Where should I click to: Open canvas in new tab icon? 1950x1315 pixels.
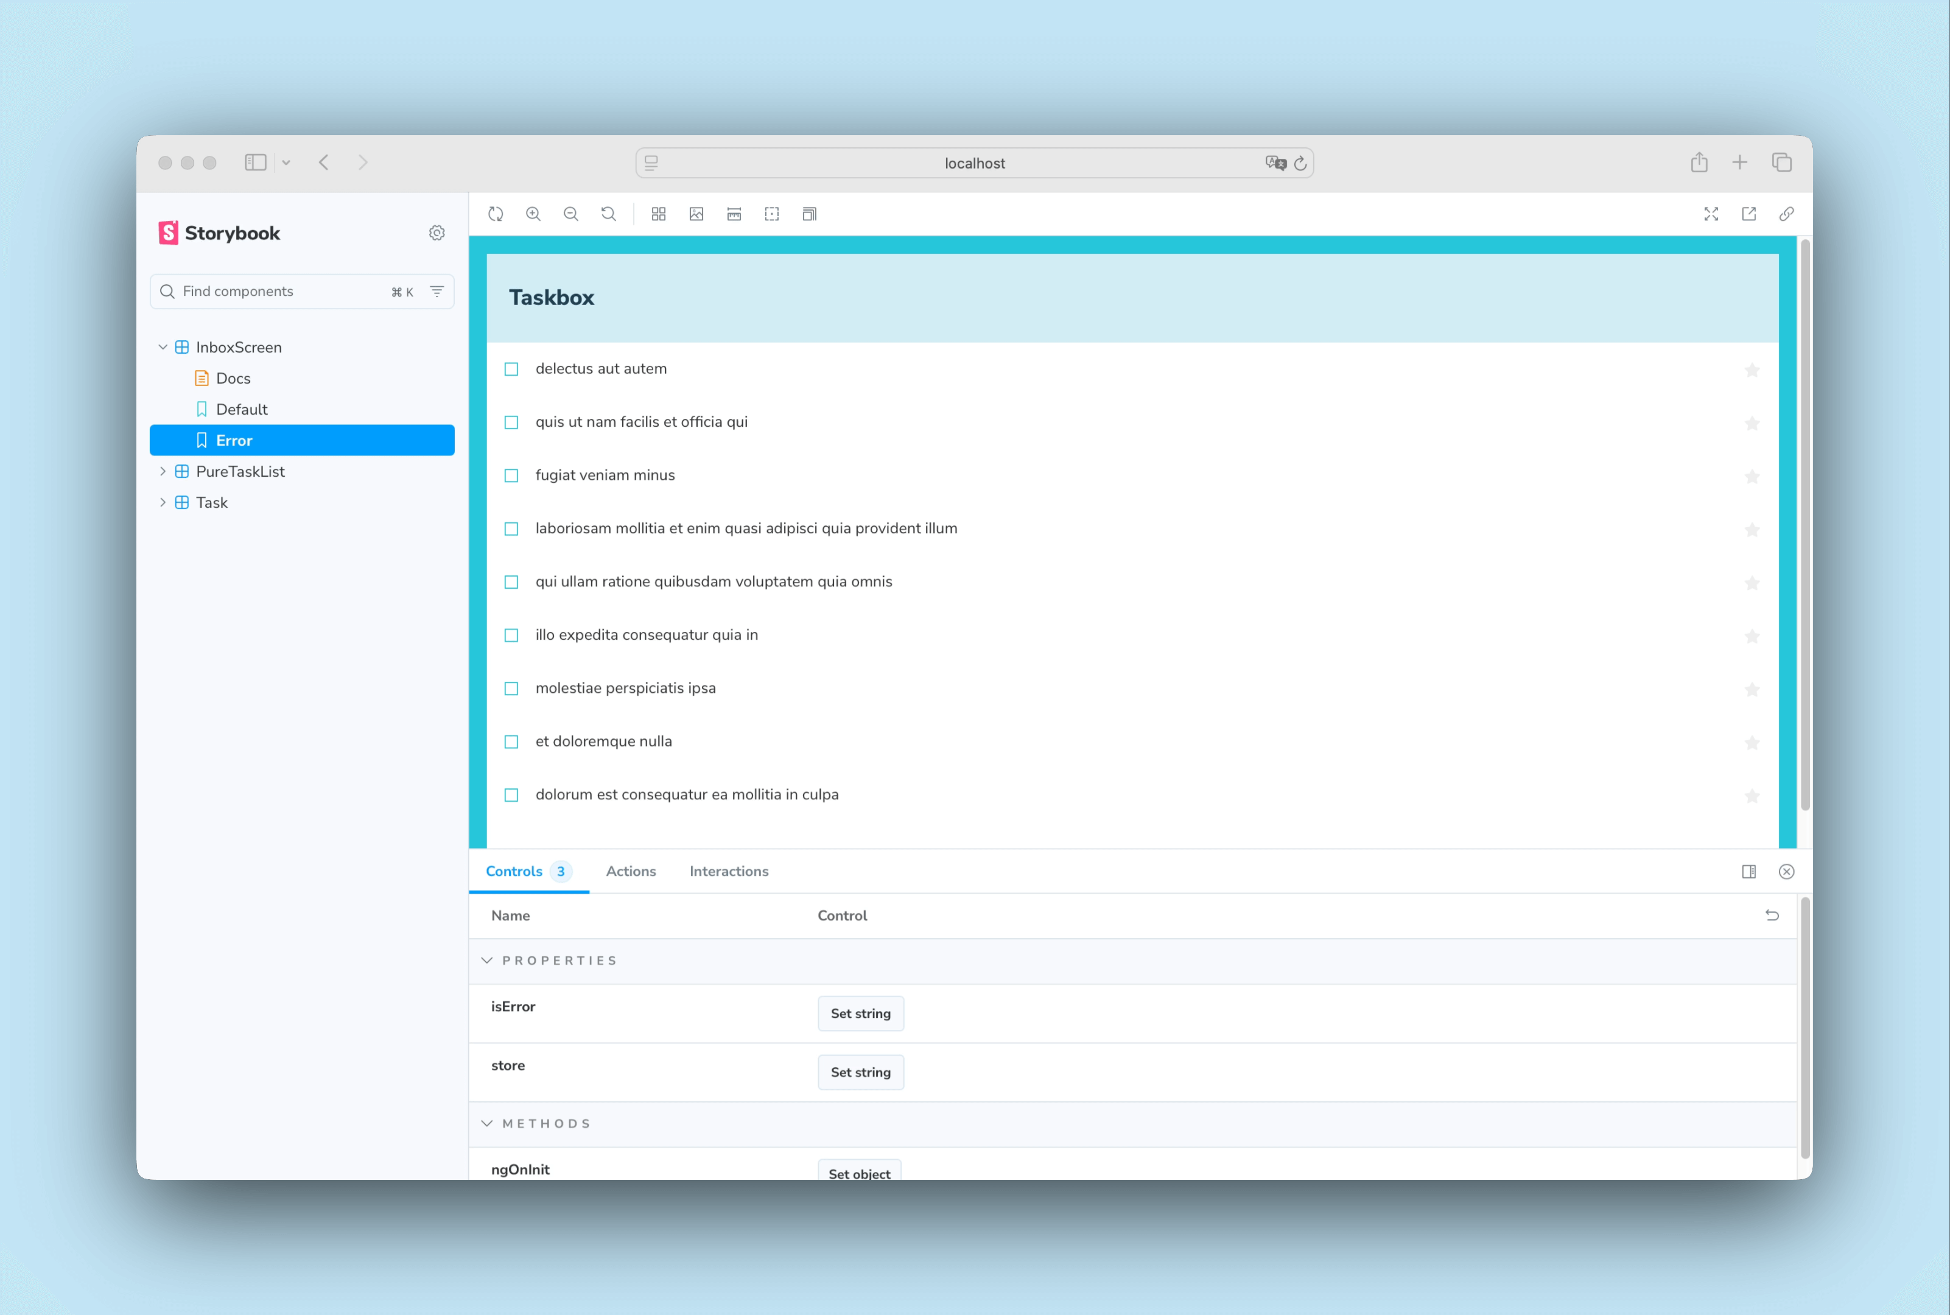coord(1748,214)
